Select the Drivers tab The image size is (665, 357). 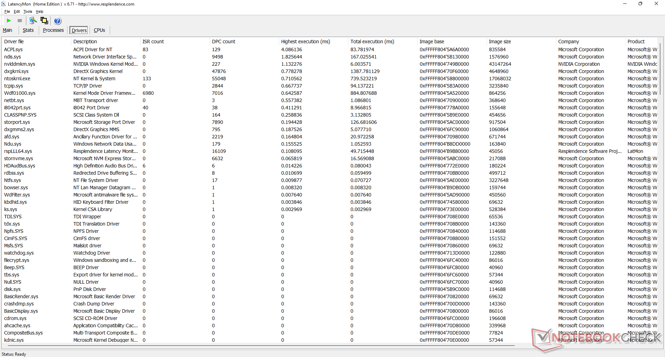pyautogui.click(x=79, y=30)
